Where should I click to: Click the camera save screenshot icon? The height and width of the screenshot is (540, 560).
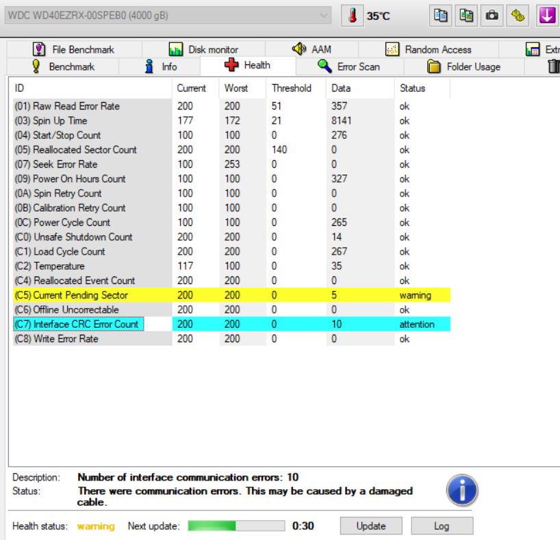(x=492, y=15)
